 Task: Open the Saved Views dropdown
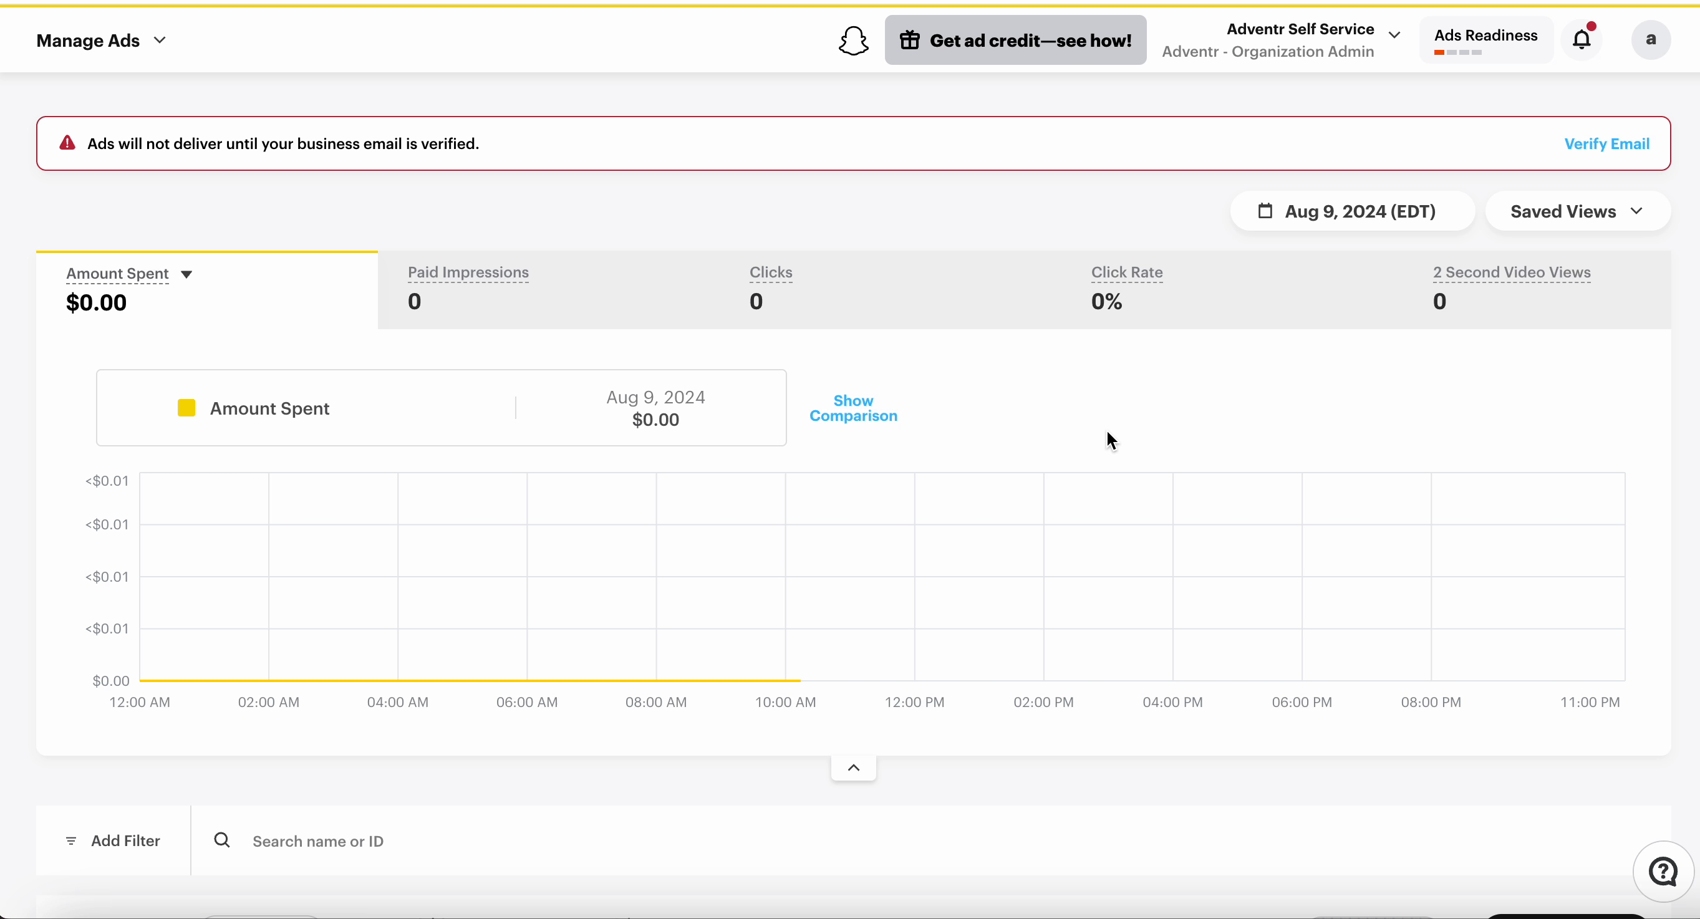[x=1577, y=211]
